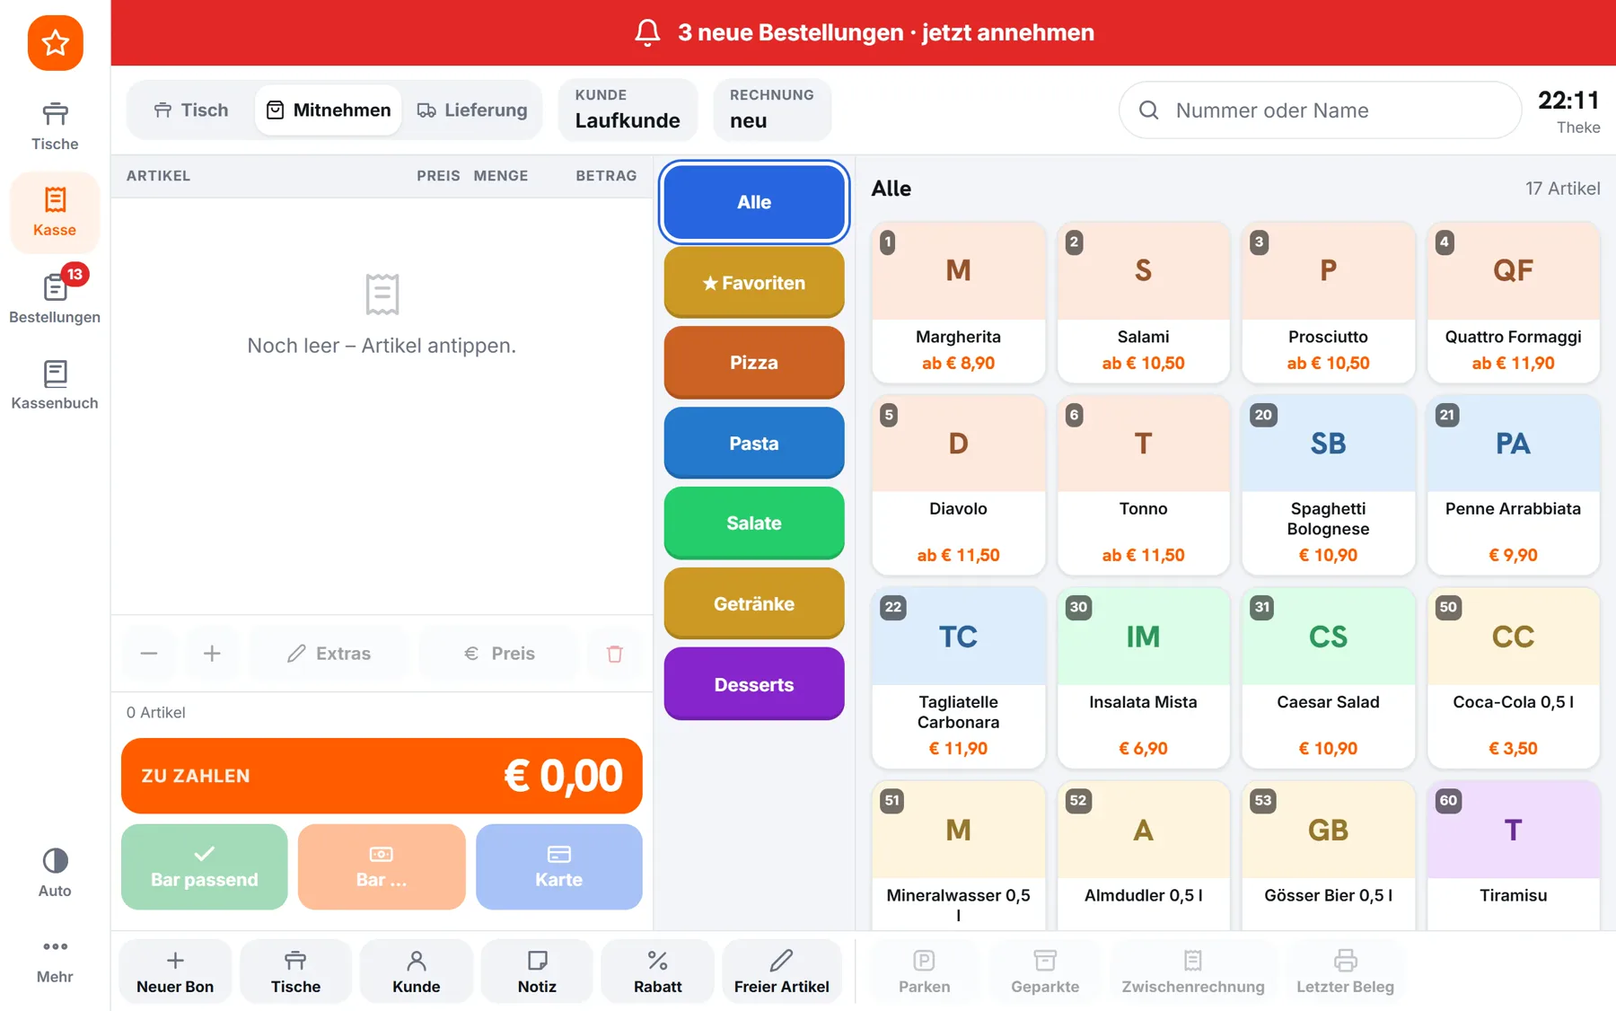Switch order type to Tisch
The width and height of the screenshot is (1616, 1011).
point(191,110)
